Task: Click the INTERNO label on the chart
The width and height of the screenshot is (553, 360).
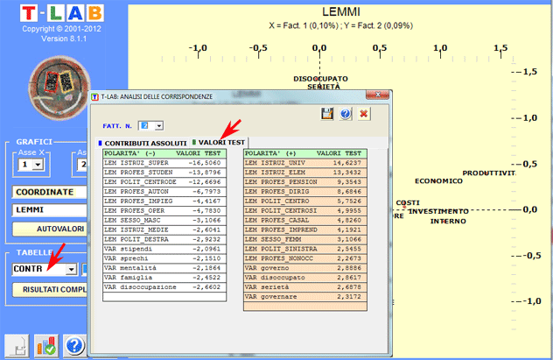Action: pyautogui.click(x=448, y=221)
